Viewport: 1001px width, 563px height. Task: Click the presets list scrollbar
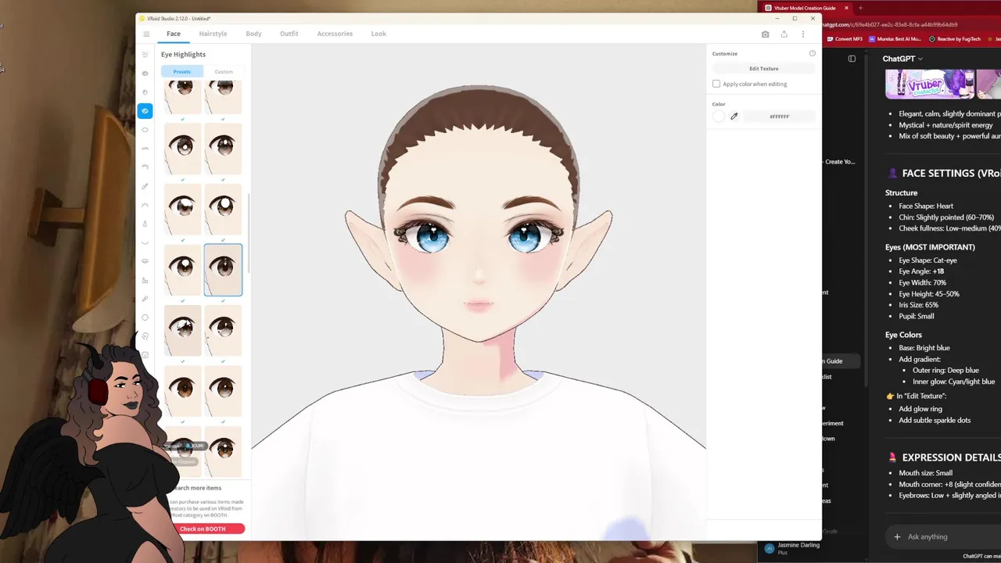click(249, 235)
